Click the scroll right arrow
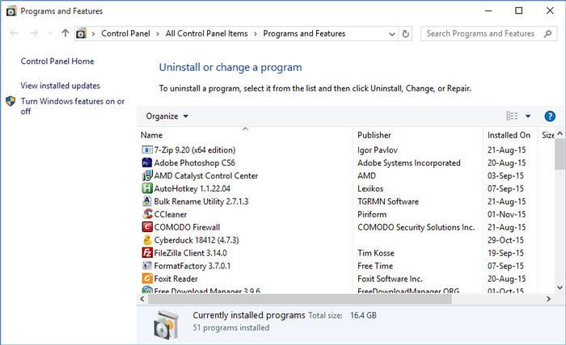The height and width of the screenshot is (345, 566). point(548,299)
